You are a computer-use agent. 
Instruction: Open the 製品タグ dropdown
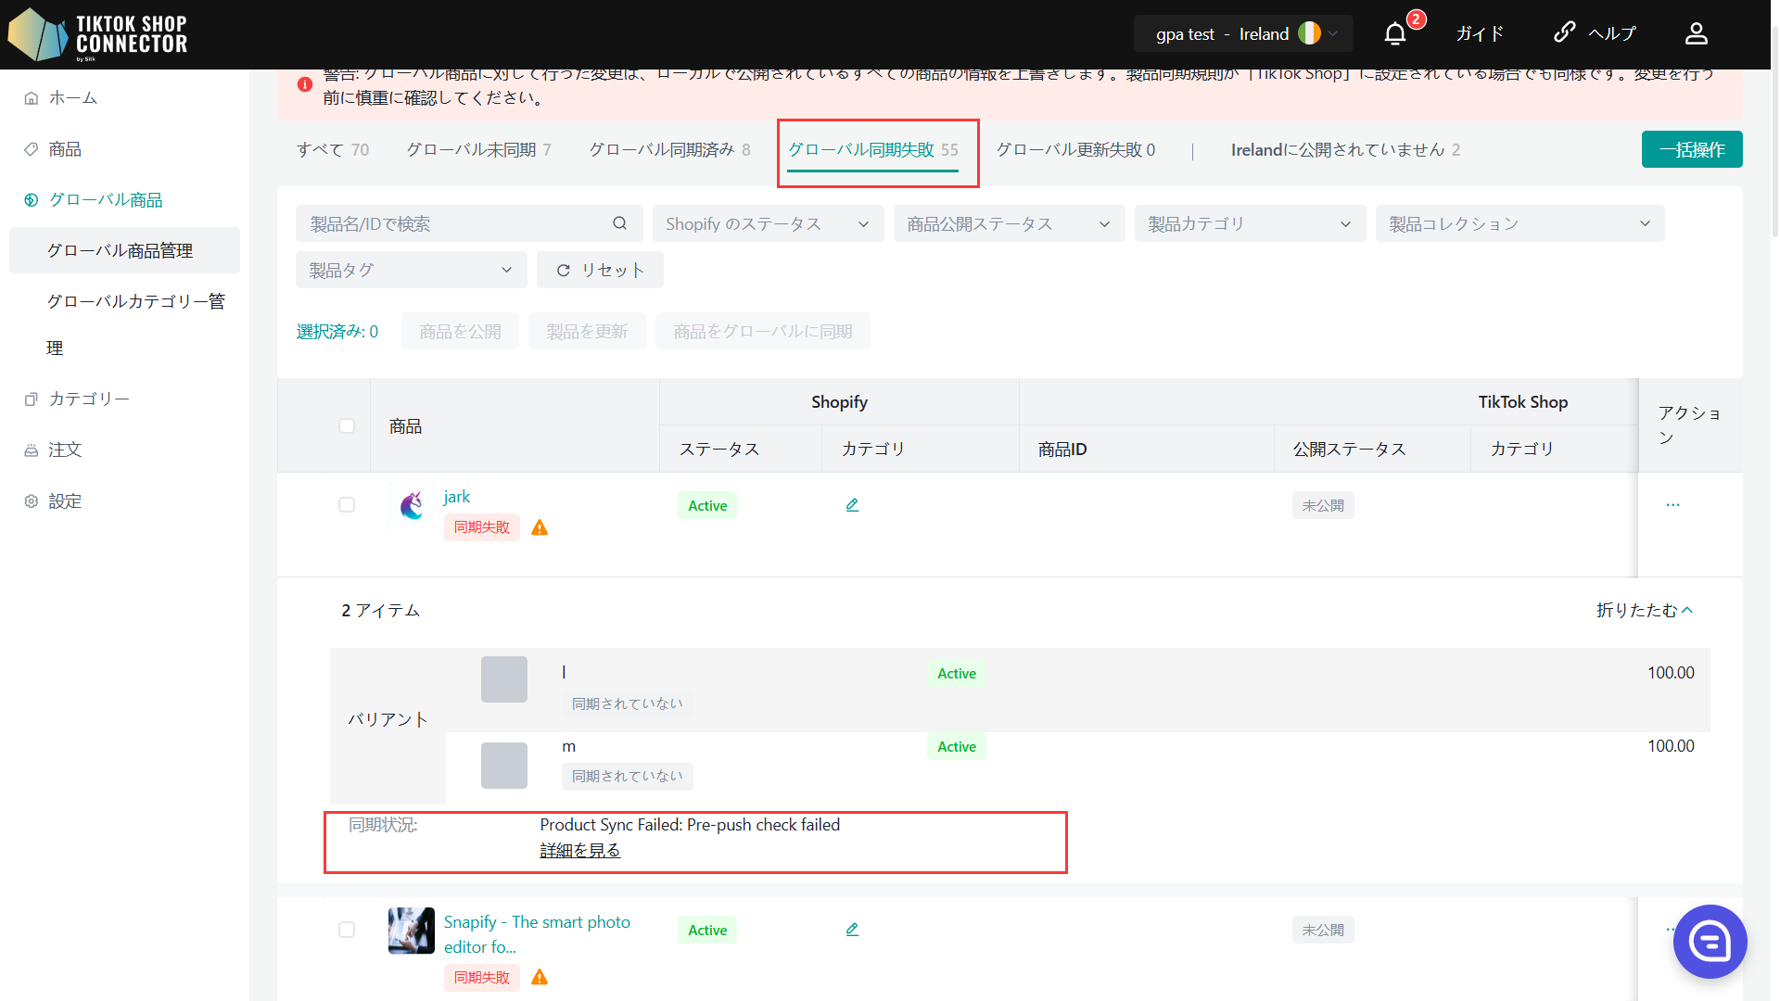coord(412,270)
